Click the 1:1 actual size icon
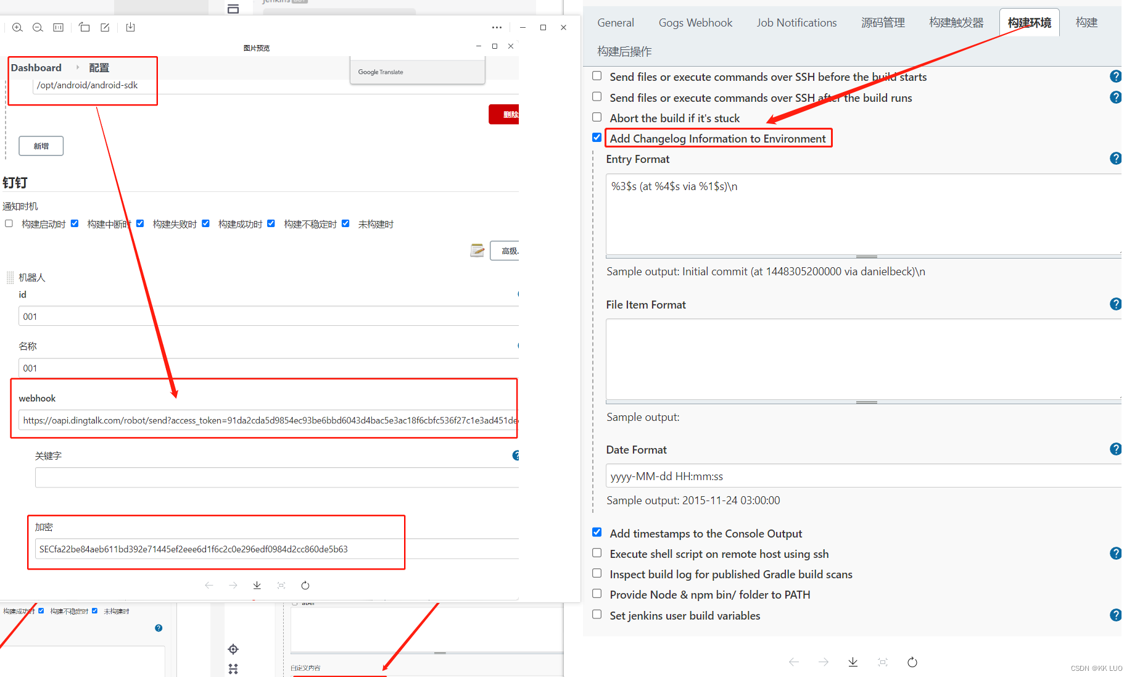This screenshot has height=677, width=1132. pyautogui.click(x=59, y=28)
